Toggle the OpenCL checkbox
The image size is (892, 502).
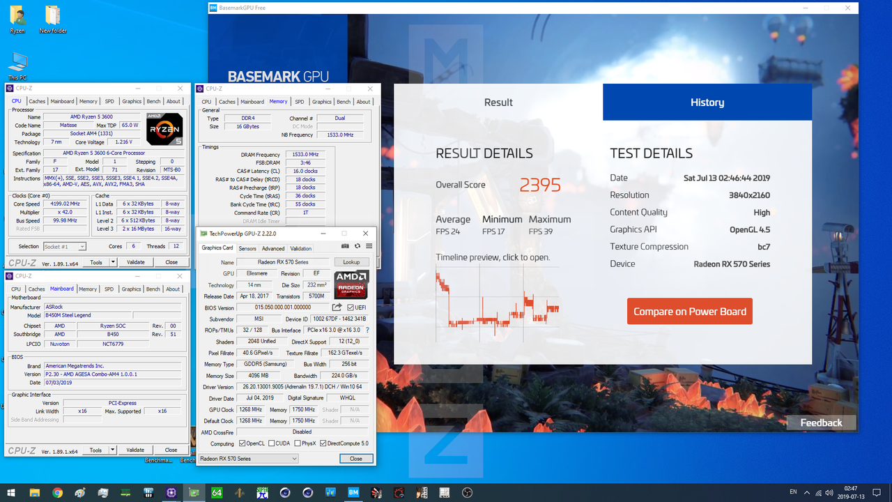[x=242, y=443]
